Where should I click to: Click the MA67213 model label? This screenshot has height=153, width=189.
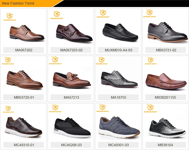pos(71,97)
